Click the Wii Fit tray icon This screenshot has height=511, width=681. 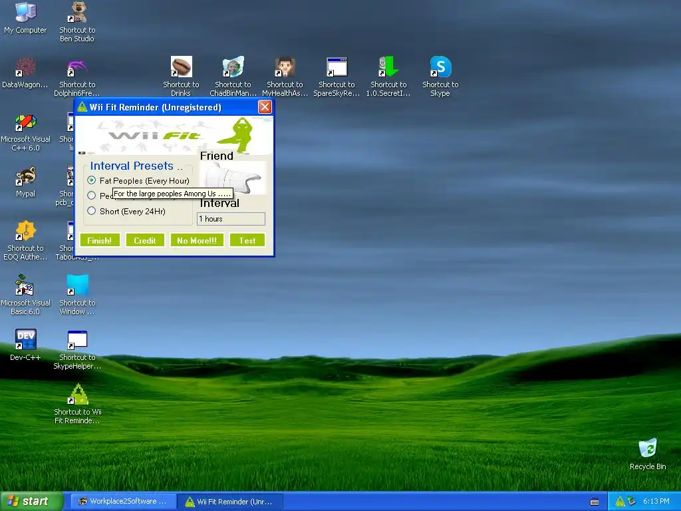620,502
